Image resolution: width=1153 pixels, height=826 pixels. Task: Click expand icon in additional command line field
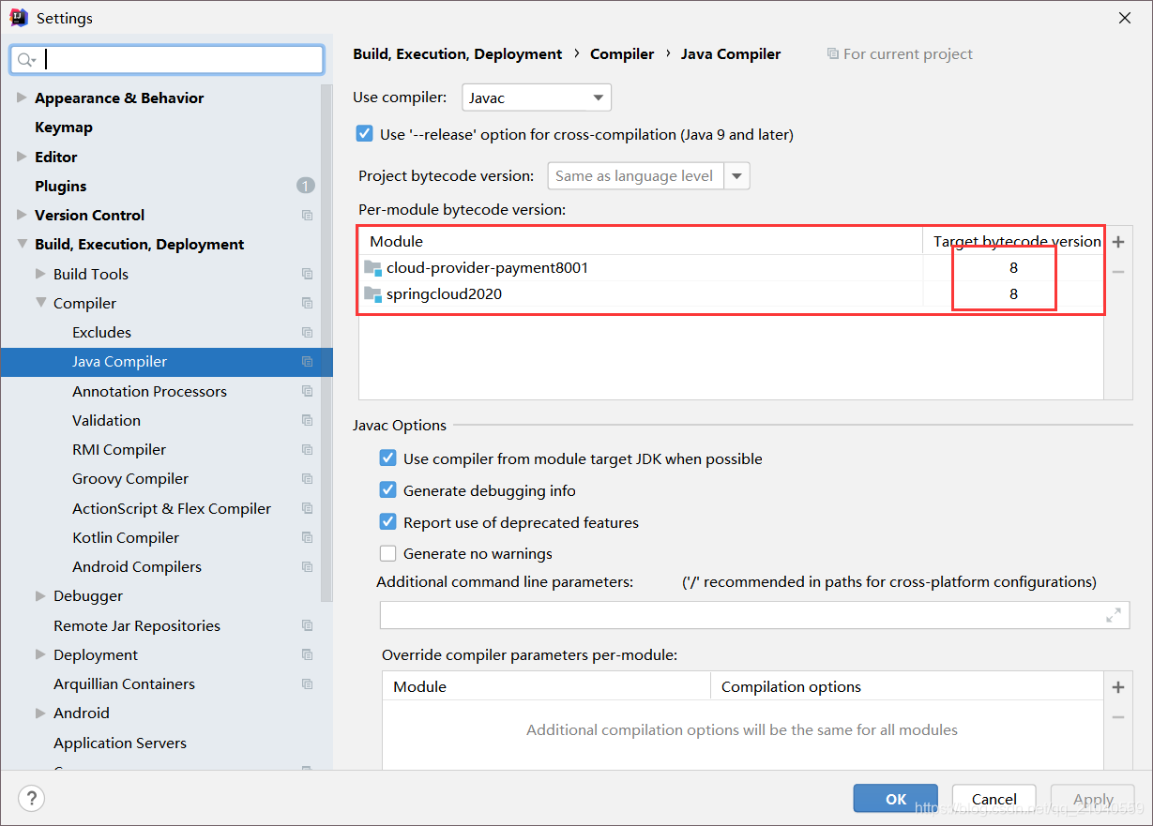[x=1113, y=615]
